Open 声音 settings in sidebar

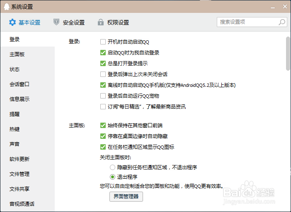click(x=28, y=144)
